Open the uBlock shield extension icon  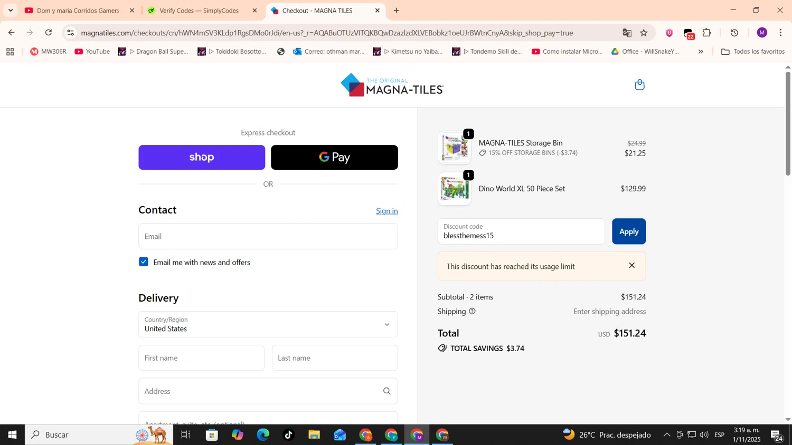pyautogui.click(x=669, y=33)
